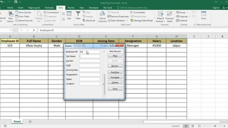Click Gender input field in form
The width and height of the screenshot is (228, 128).
coord(89,61)
